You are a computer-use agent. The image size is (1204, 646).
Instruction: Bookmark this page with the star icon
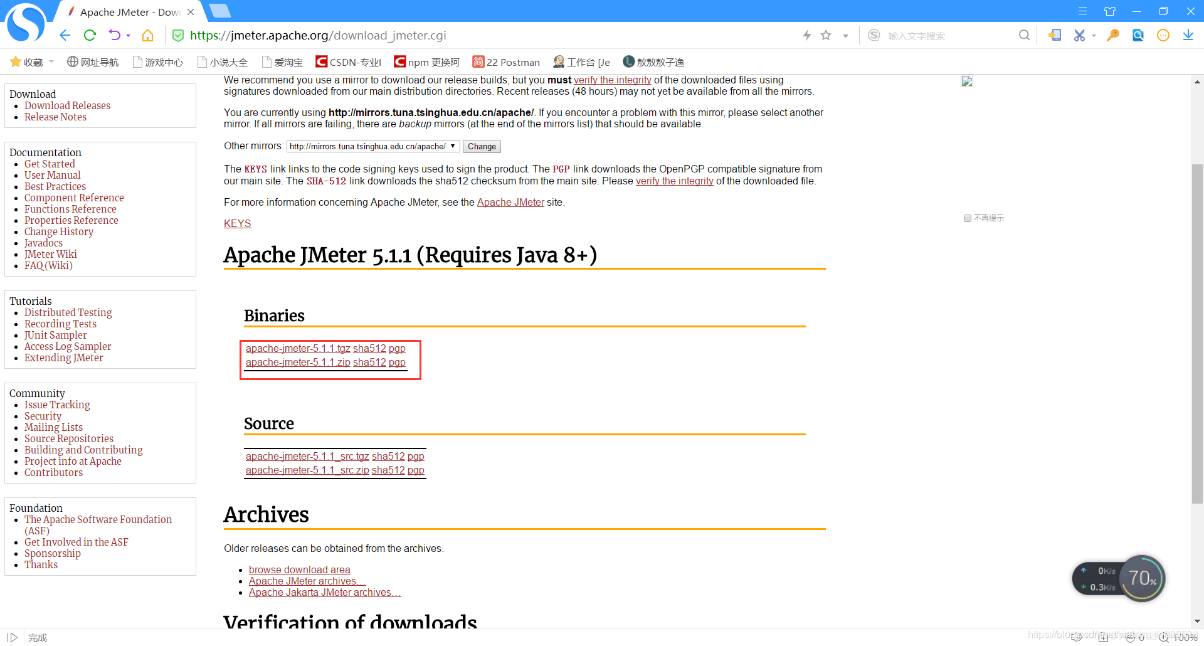point(826,35)
